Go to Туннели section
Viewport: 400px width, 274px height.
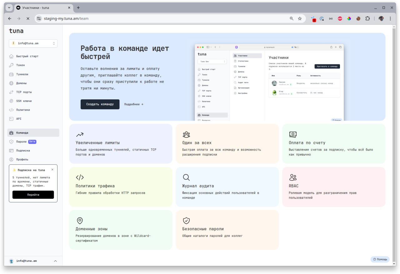(33, 74)
